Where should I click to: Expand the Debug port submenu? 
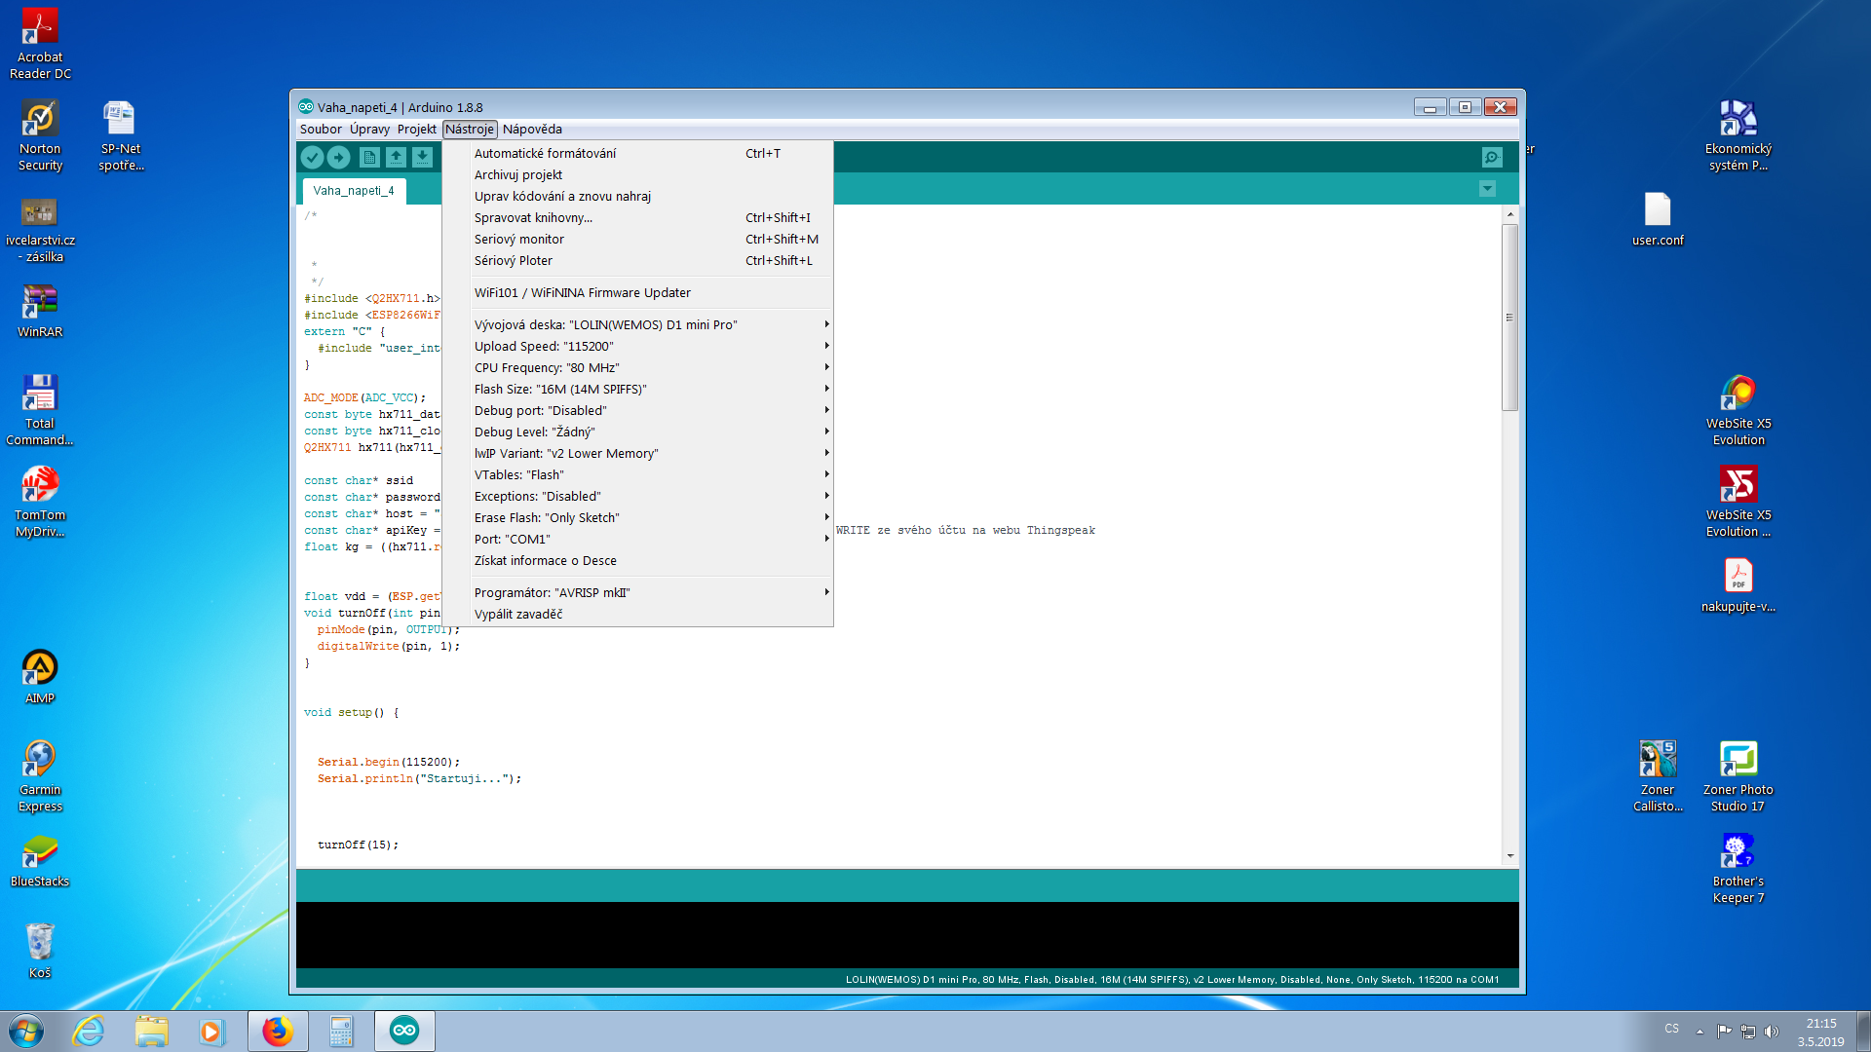point(637,411)
